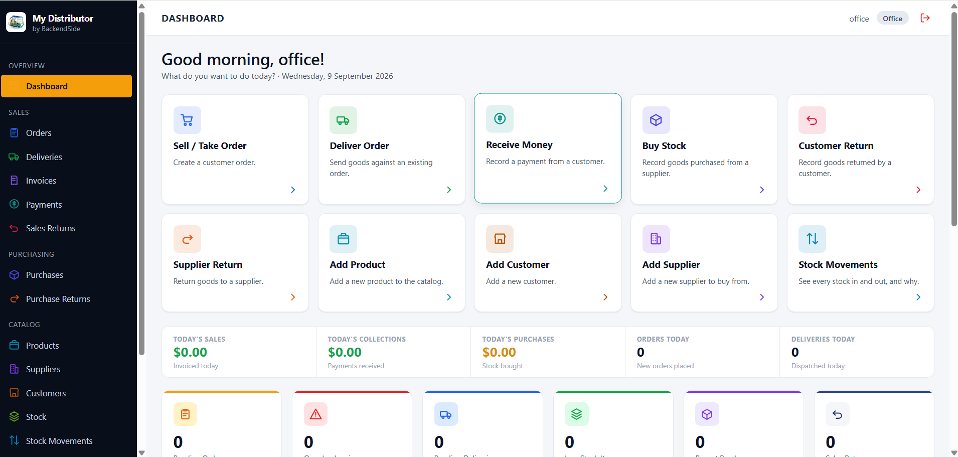
Task: Select Payments in the sidebar
Action: [x=66, y=205]
